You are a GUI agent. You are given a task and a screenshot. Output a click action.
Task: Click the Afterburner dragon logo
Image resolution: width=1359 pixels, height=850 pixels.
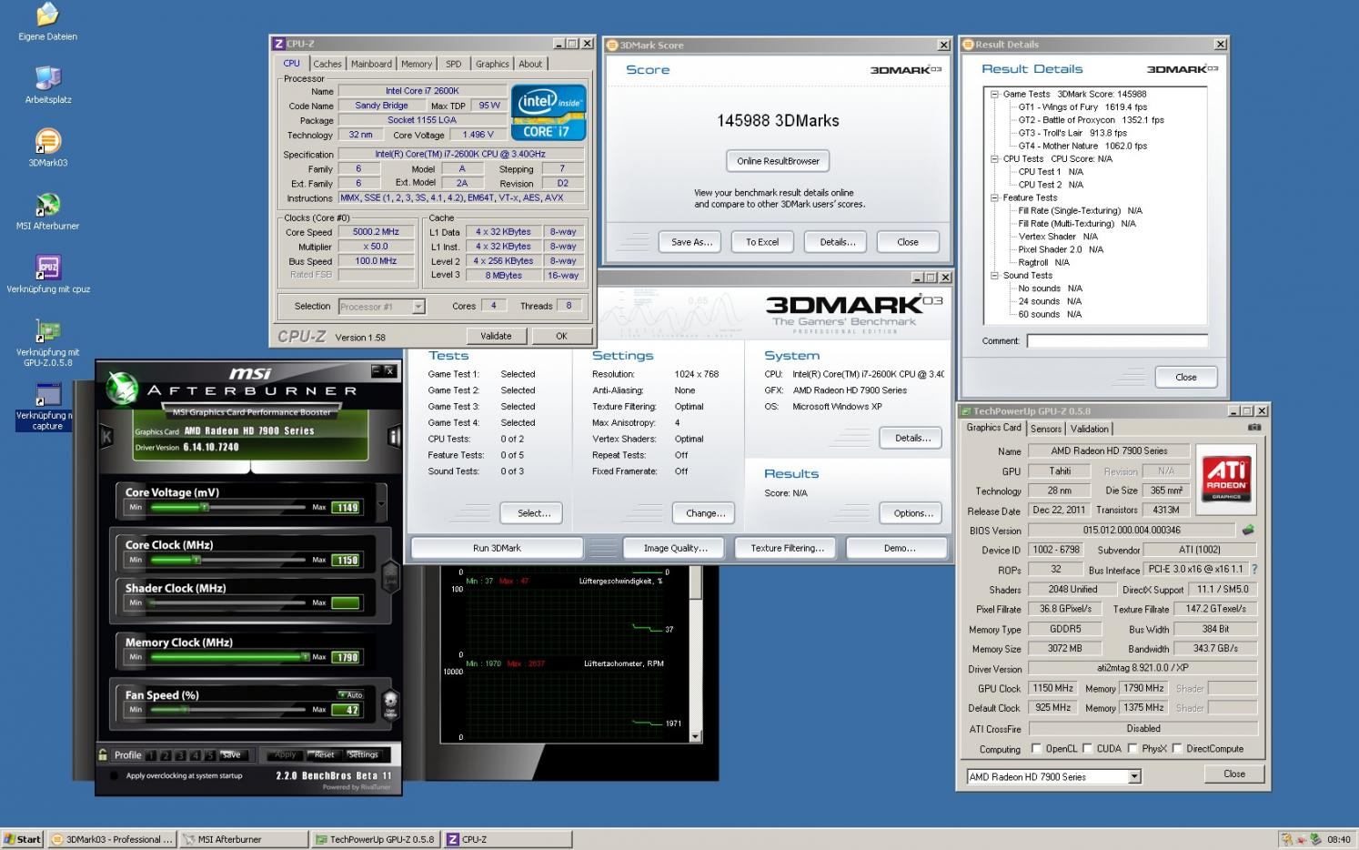click(x=122, y=388)
